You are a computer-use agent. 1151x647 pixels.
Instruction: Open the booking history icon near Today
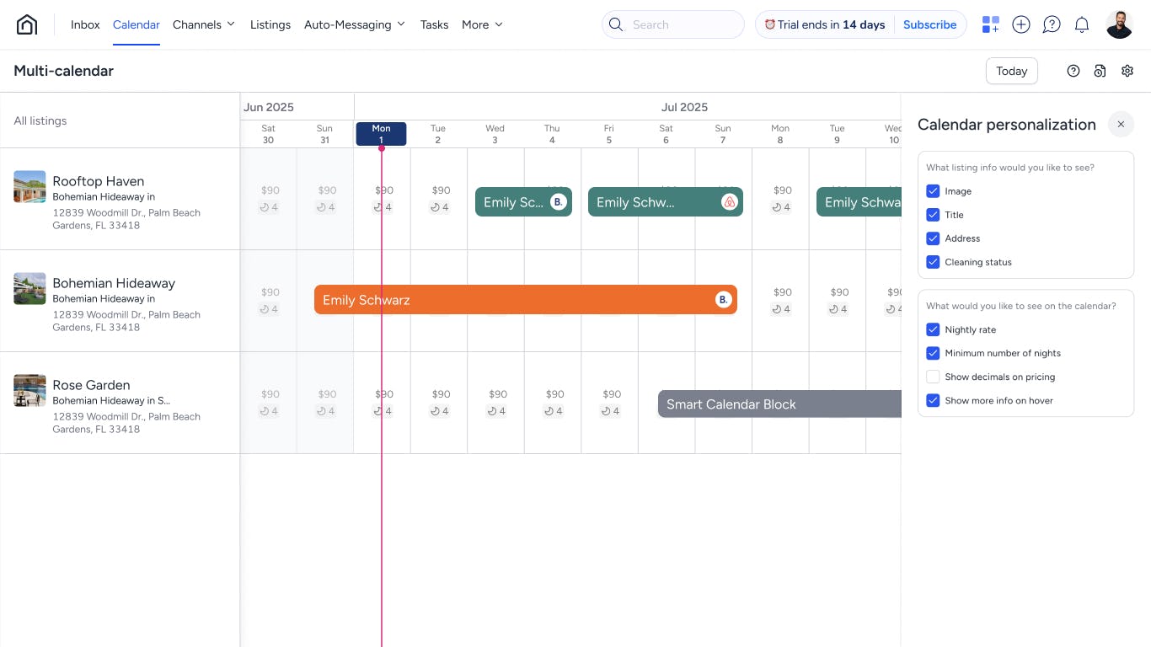pos(1100,71)
